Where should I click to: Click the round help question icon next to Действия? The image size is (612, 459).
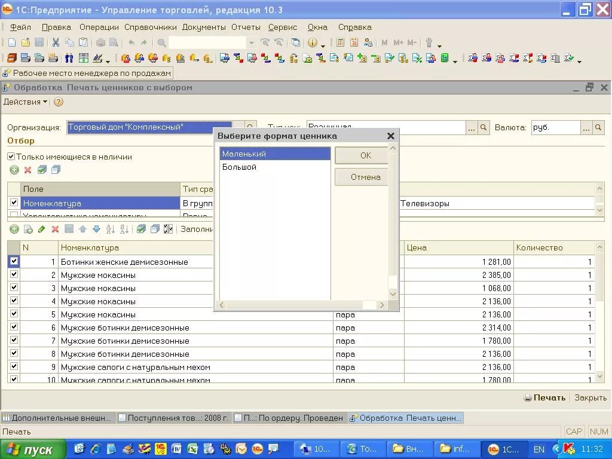pyautogui.click(x=59, y=102)
